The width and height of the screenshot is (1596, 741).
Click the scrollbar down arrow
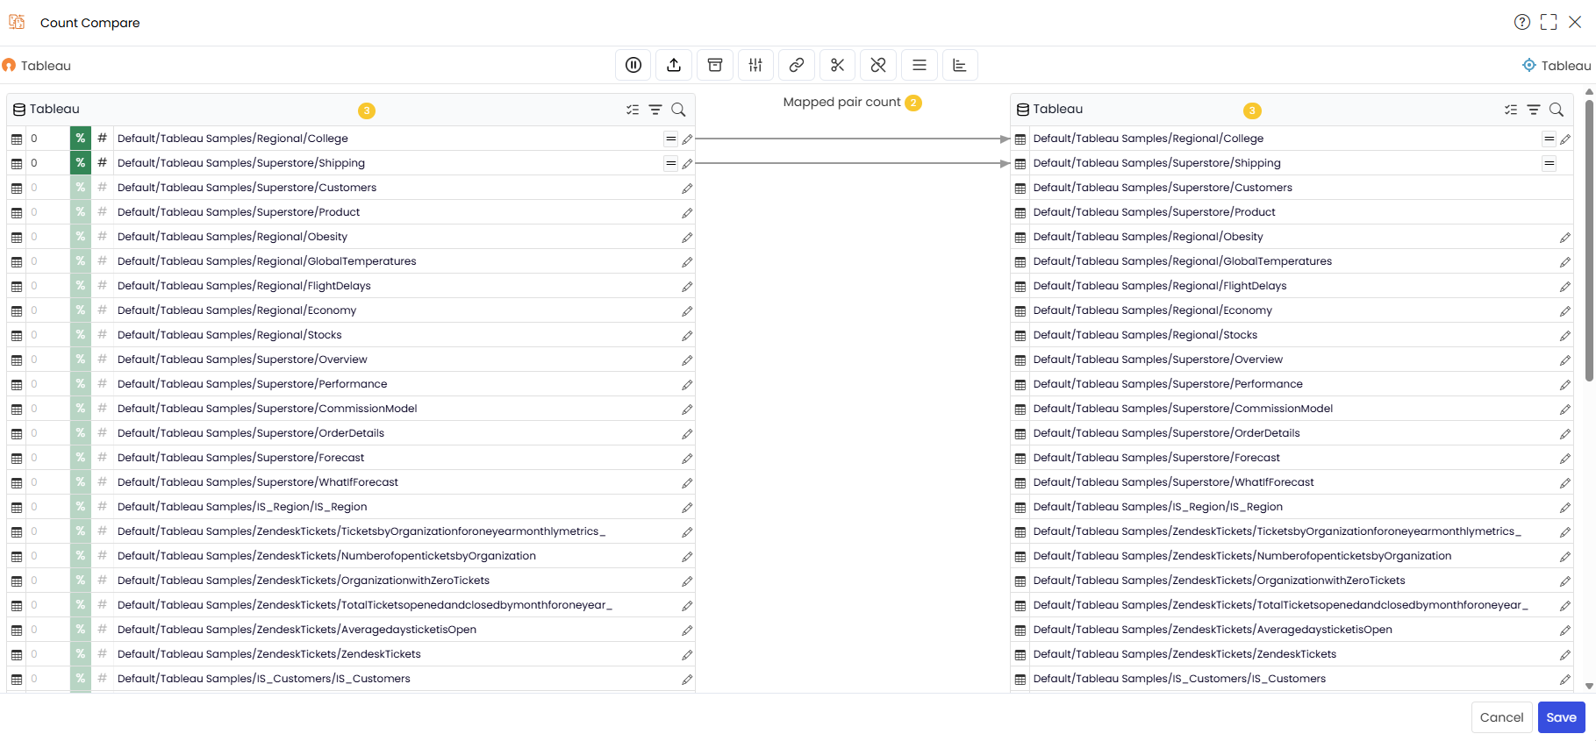(x=1589, y=686)
